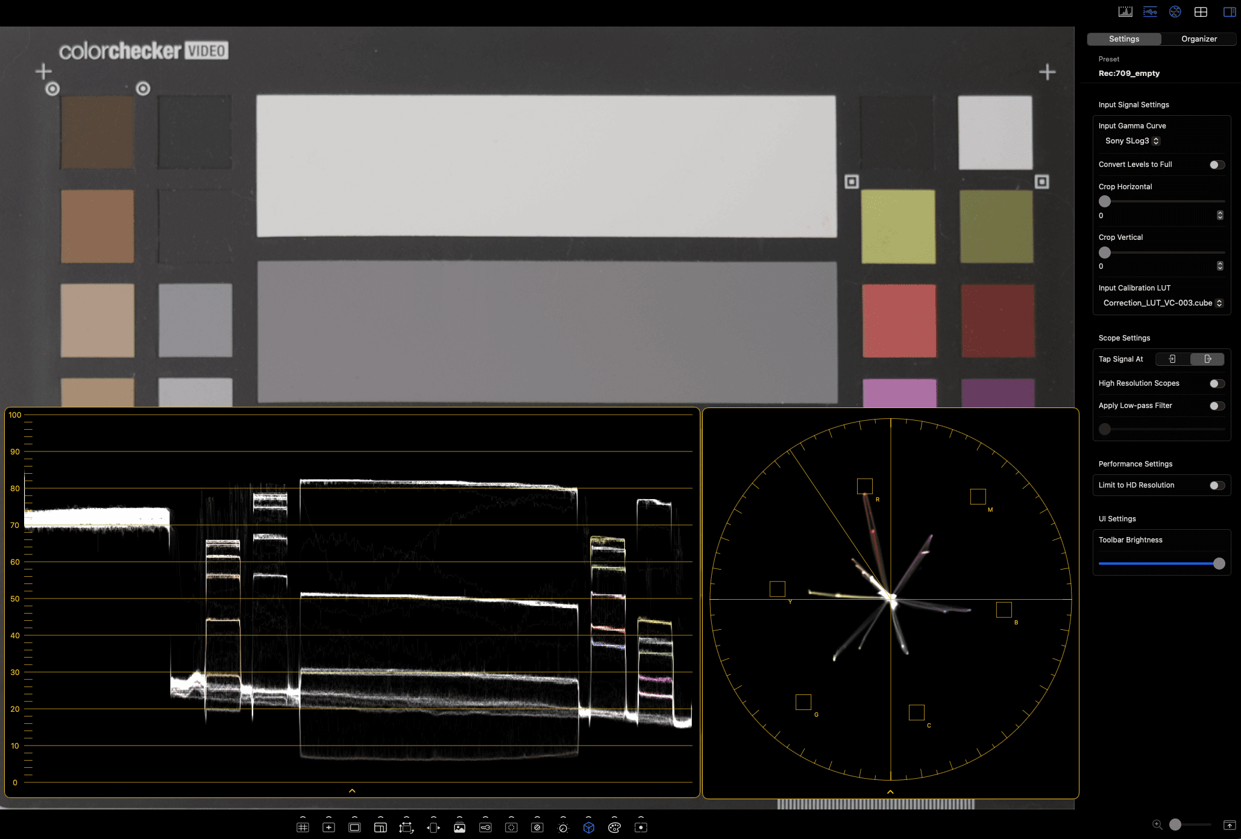Enable Apply Low-pass Filter

(x=1215, y=406)
